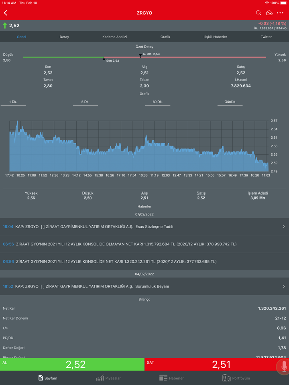Go to Piyasalar in bottom bar
This screenshot has height=385, width=289.
coord(108,378)
